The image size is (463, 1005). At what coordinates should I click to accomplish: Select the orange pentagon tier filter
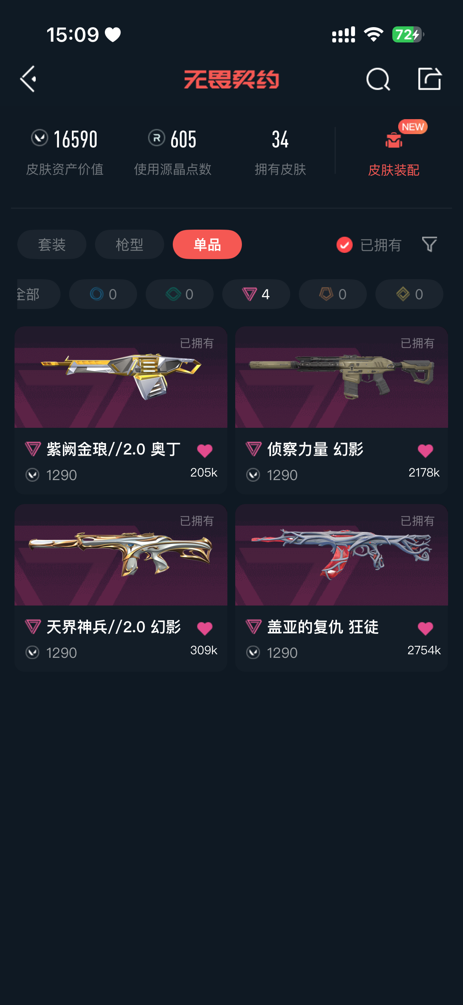(x=333, y=294)
